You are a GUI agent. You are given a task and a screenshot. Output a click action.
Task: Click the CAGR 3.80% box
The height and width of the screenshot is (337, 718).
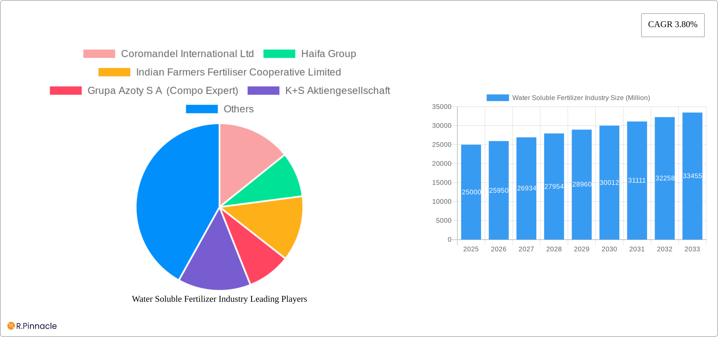coord(673,25)
